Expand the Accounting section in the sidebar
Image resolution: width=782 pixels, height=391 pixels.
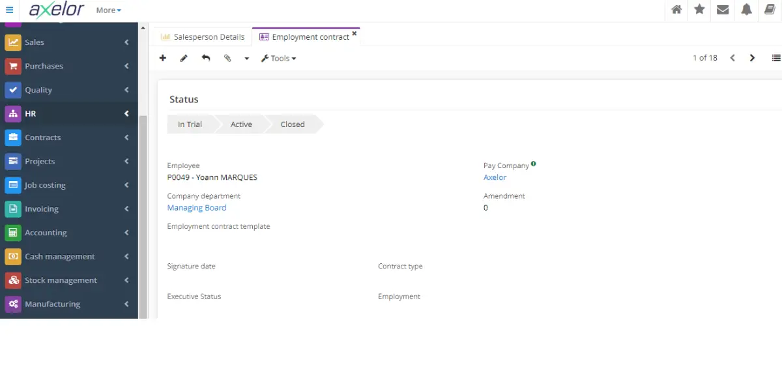(x=46, y=232)
